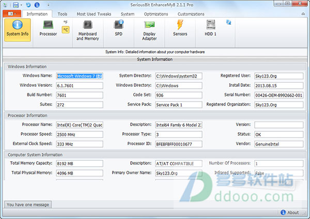
Task: Click the Registered Organization field
Action: click(x=279, y=105)
